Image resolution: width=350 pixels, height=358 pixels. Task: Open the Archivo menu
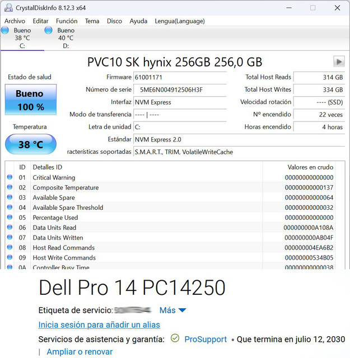click(15, 21)
